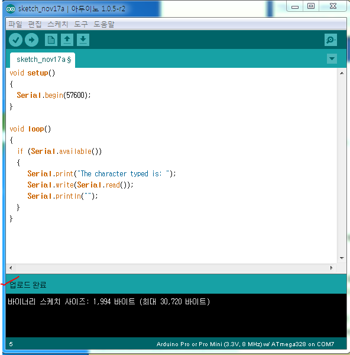350x355 pixels.
Task: Open the 스케치 menu
Action: point(58,24)
